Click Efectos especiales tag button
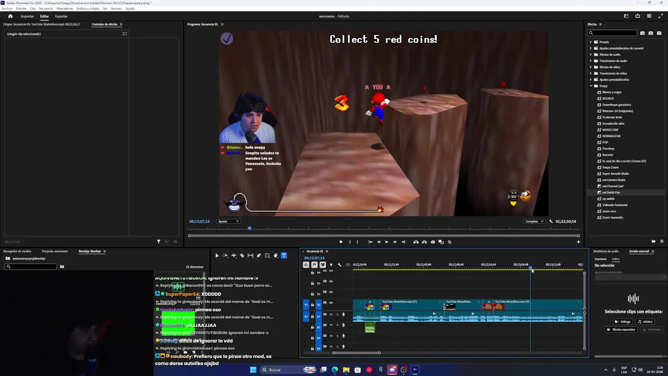Viewport: 668px width, 376px height. (622, 330)
